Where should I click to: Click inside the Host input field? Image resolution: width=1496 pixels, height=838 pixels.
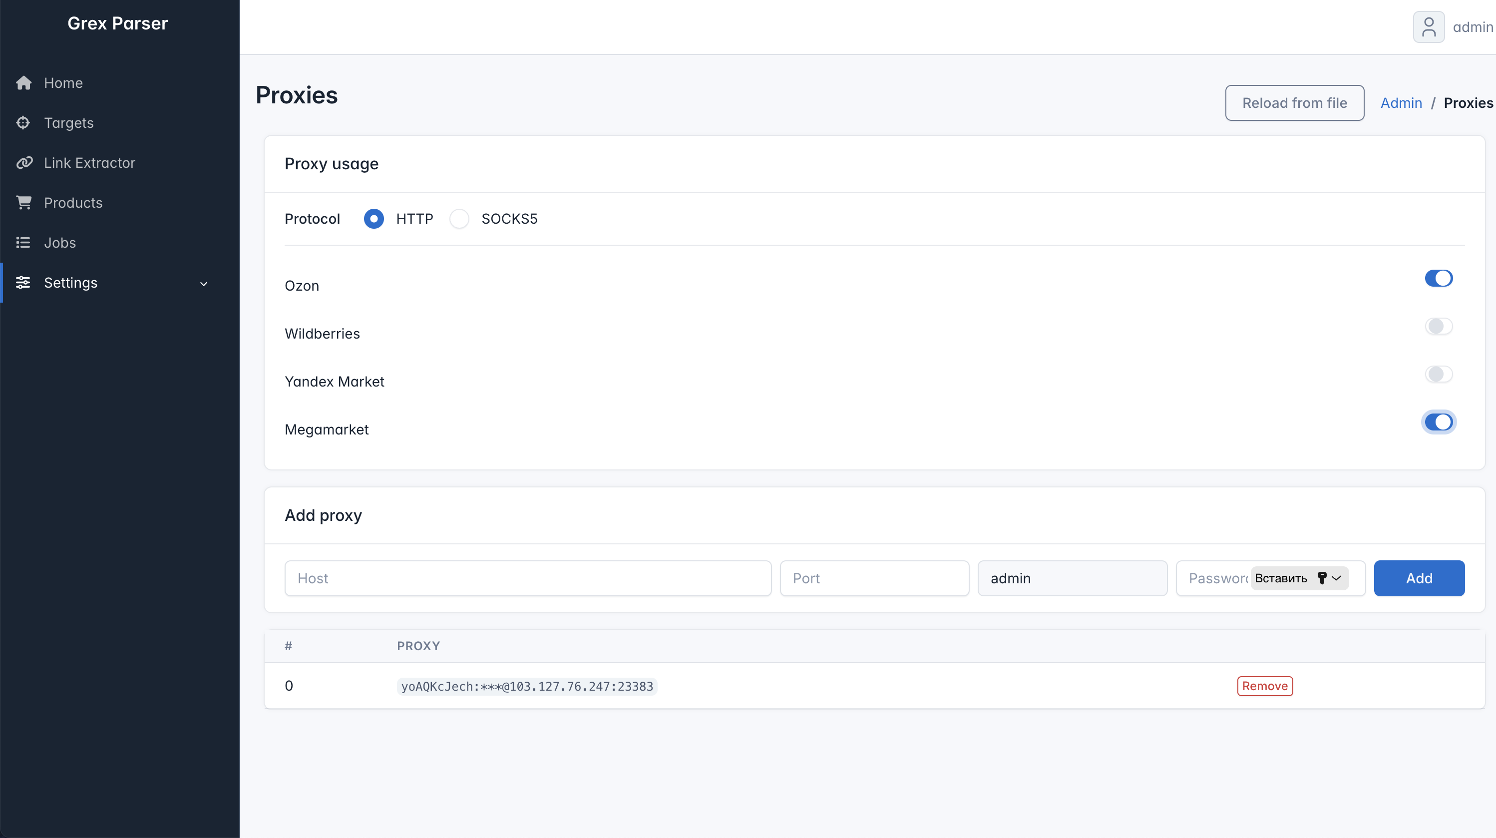pos(527,578)
